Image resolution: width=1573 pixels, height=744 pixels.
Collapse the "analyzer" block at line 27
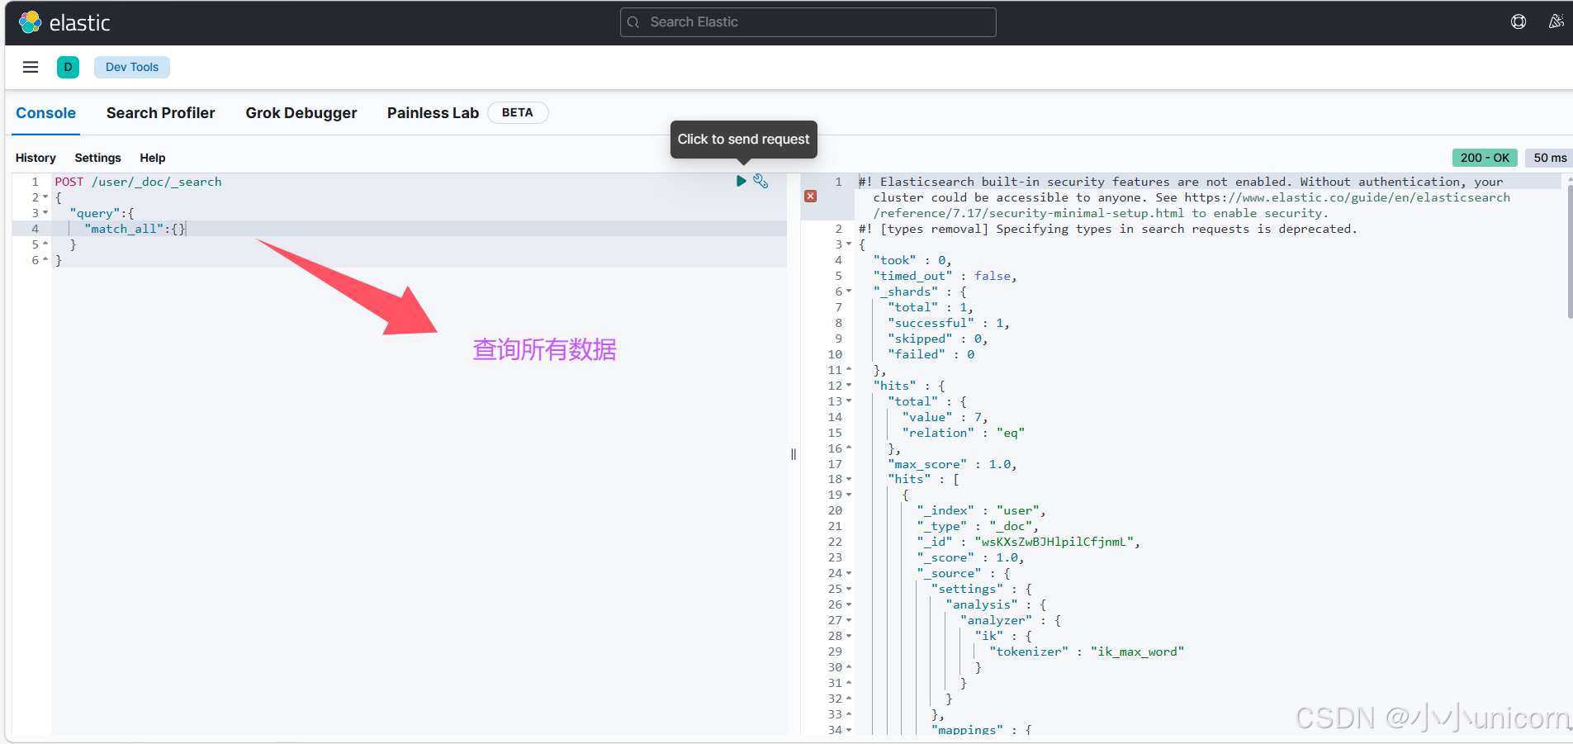(849, 620)
